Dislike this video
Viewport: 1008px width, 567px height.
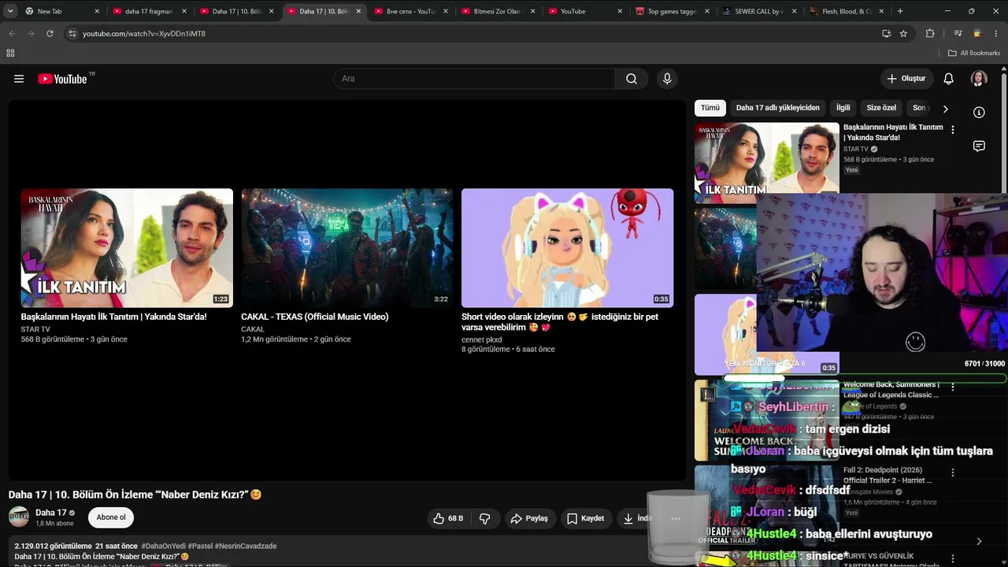484,518
